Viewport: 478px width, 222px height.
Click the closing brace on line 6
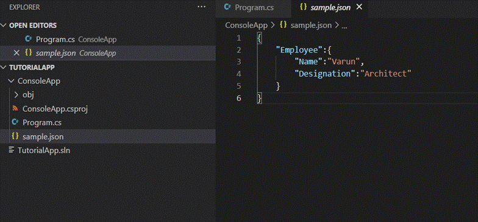click(x=259, y=98)
